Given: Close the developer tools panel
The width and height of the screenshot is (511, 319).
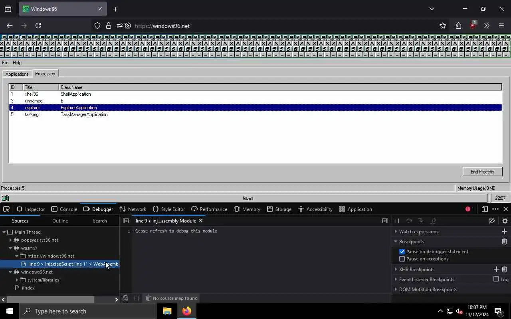Looking at the screenshot, I should pyautogui.click(x=505, y=209).
